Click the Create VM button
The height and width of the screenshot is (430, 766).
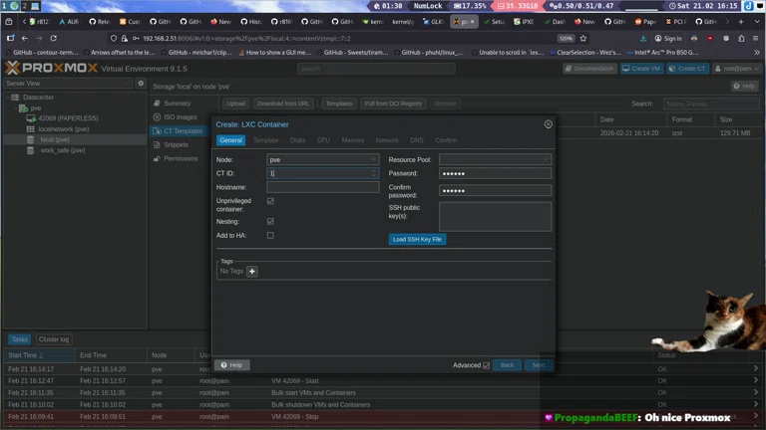641,69
